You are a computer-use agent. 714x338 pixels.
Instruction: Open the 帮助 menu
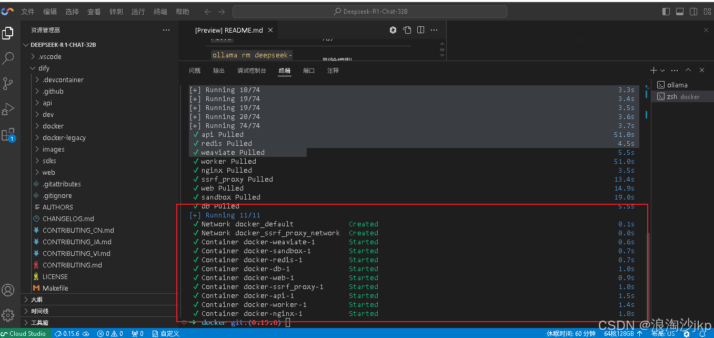point(183,12)
